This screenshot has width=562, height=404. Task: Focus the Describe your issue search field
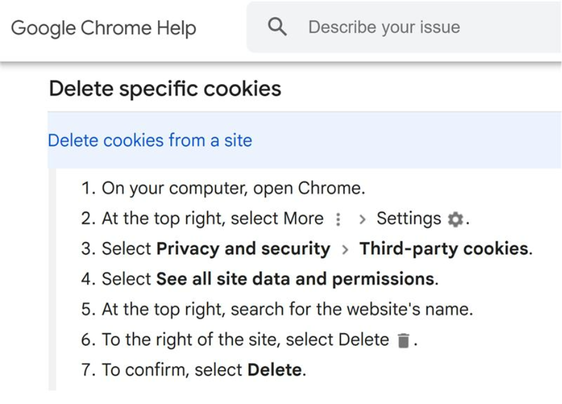(404, 27)
